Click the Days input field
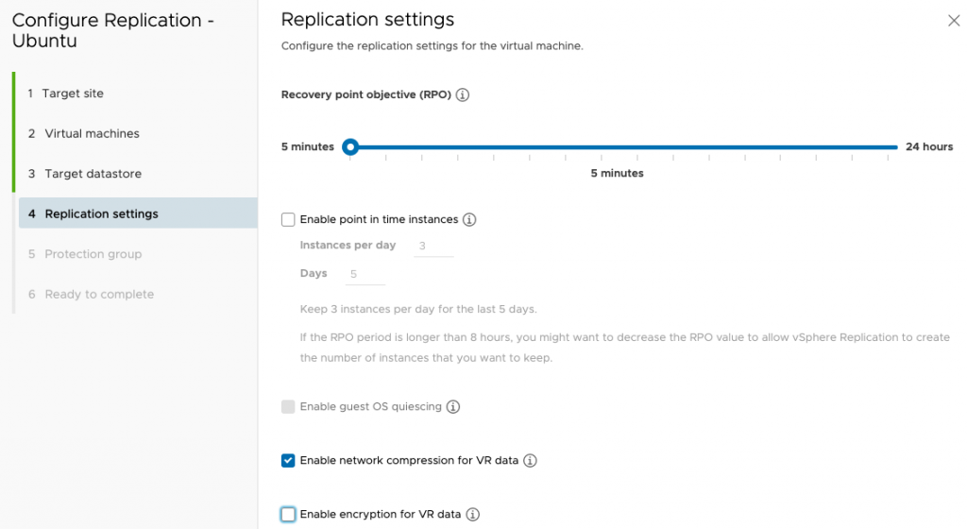Screen dimensions: 967x529 (365, 274)
